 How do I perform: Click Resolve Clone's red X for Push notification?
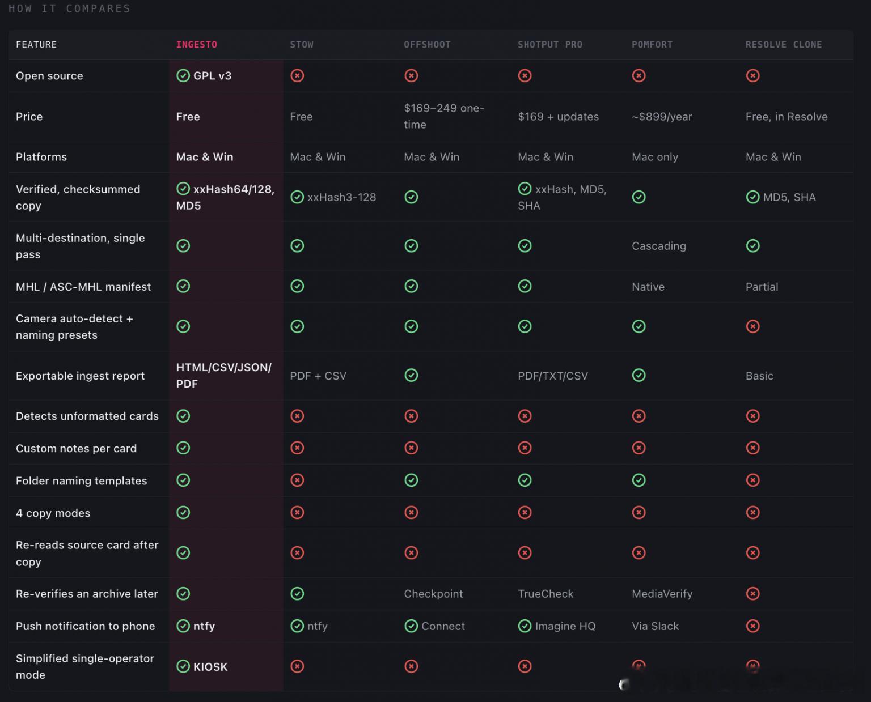click(753, 626)
